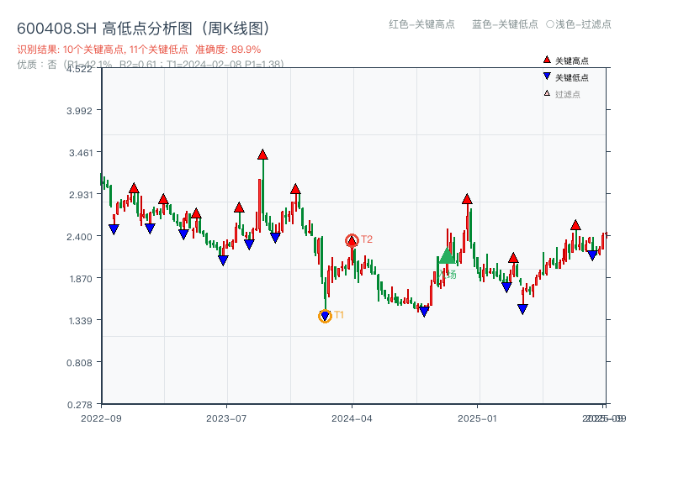Screen dimensions: 673x504
Task: Click the hollow triangle icon beside 过滤点 legend
Action: tap(547, 93)
